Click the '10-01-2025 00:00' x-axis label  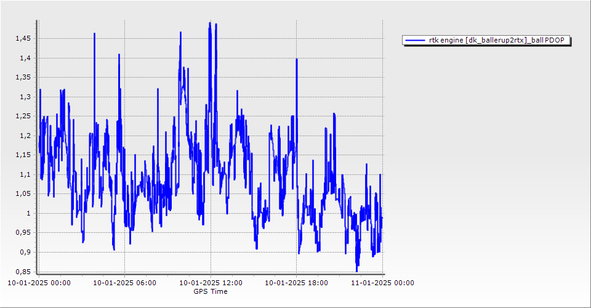tap(38, 283)
